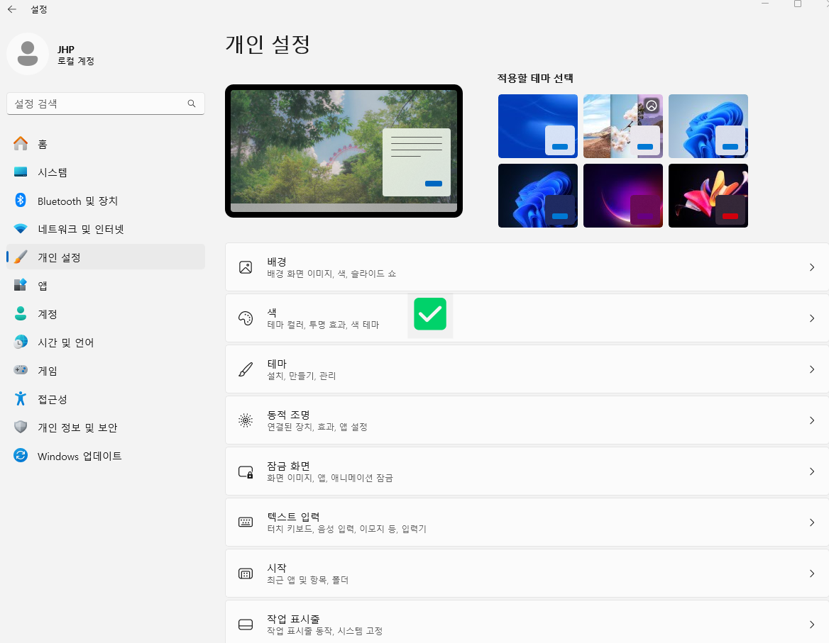
Task: Click the 시작 menu icon
Action: point(246,574)
